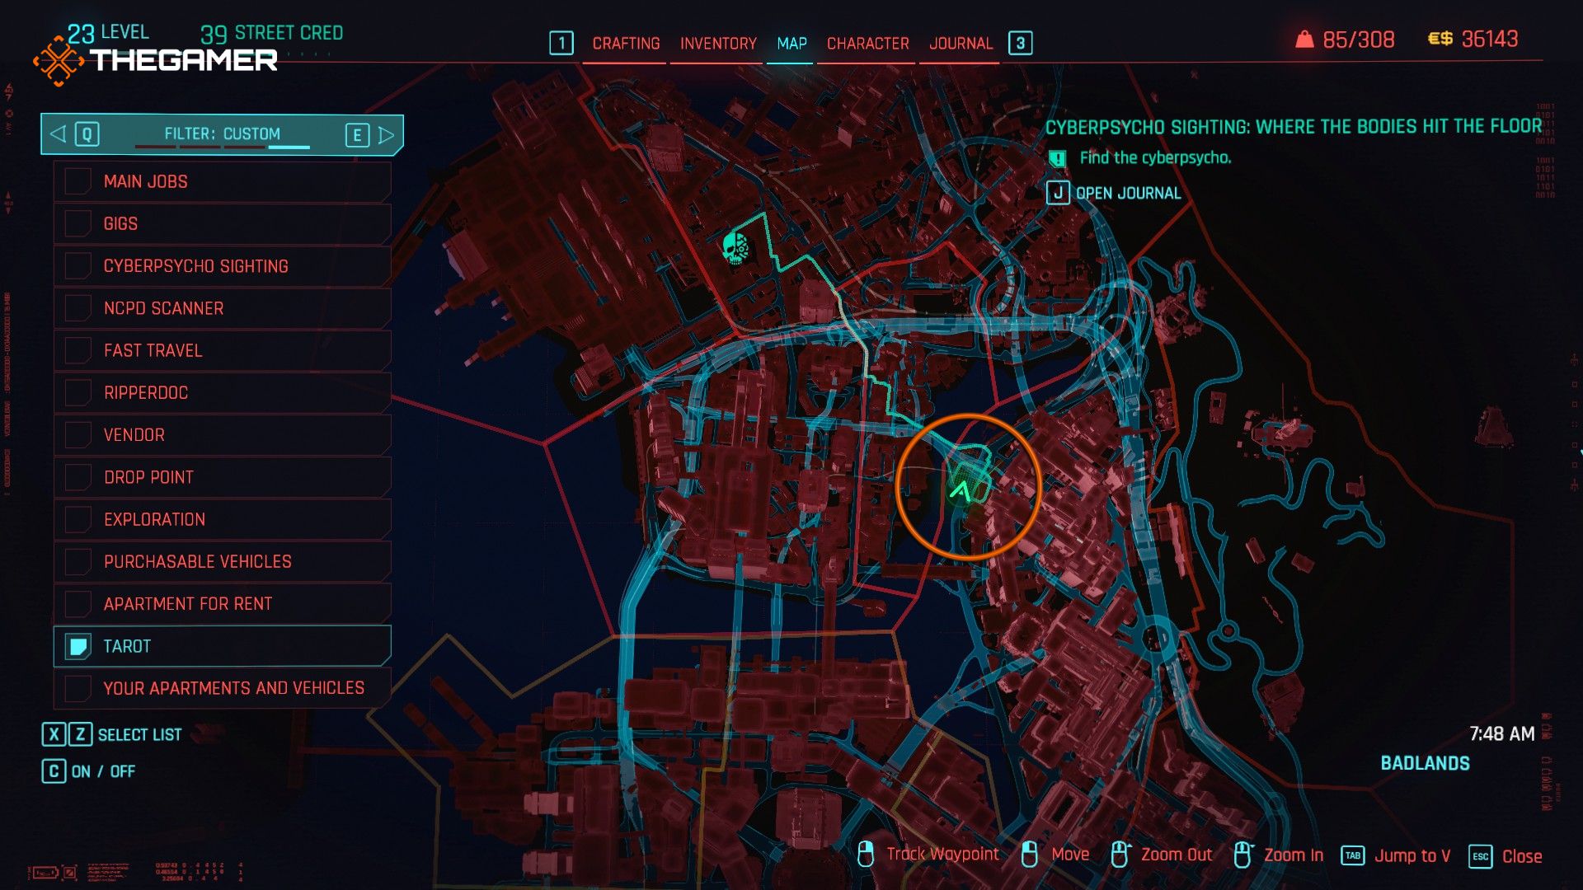Open the MAP tab
The image size is (1583, 890).
[x=791, y=44]
